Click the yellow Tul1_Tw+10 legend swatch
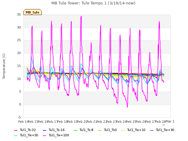Image resolution: width=188 pixels, height=141 pixels. tap(123, 130)
